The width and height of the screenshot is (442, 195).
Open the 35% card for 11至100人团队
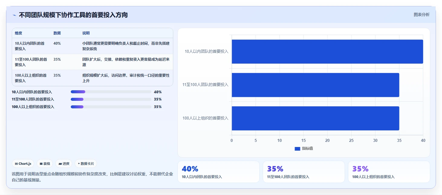pyautogui.click(x=304, y=172)
